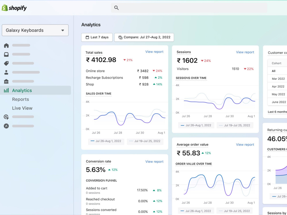View report for Average order value

coord(245,144)
